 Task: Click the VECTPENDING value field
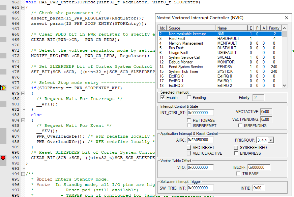point(266,119)
